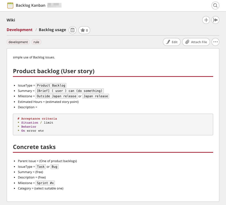Select the rule tag

[36, 42]
